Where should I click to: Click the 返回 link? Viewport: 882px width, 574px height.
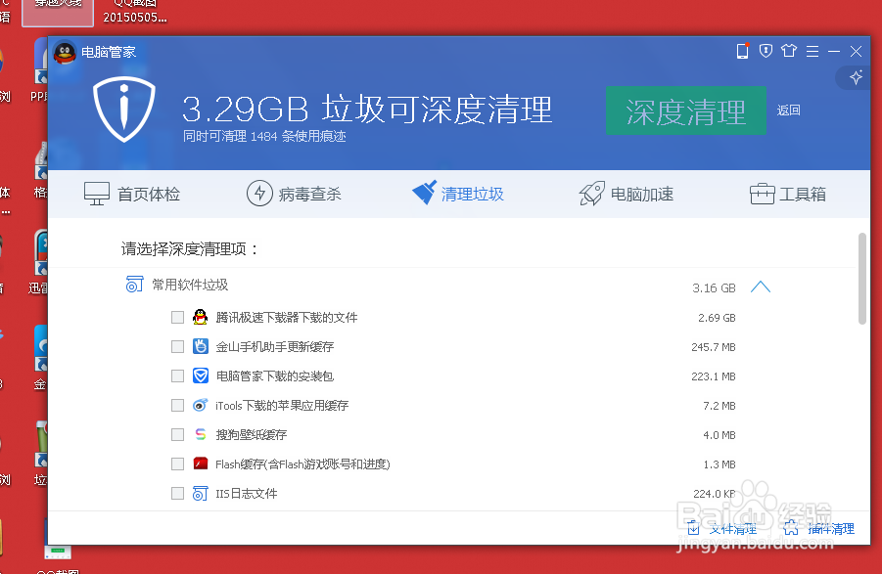[x=789, y=110]
